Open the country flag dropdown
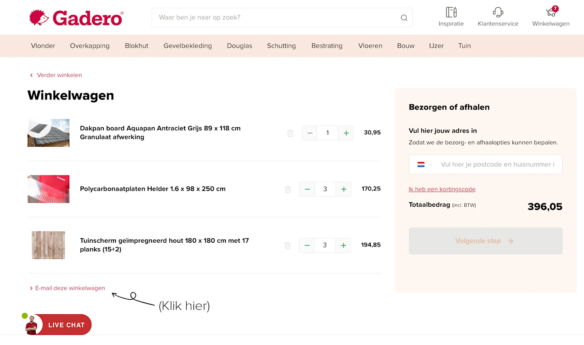The image size is (584, 345). pos(425,165)
